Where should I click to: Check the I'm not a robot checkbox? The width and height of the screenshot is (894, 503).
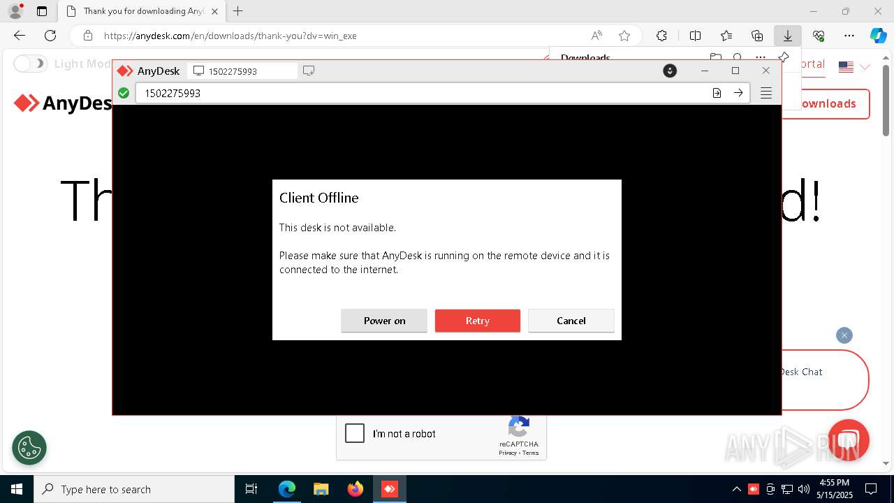click(x=355, y=433)
